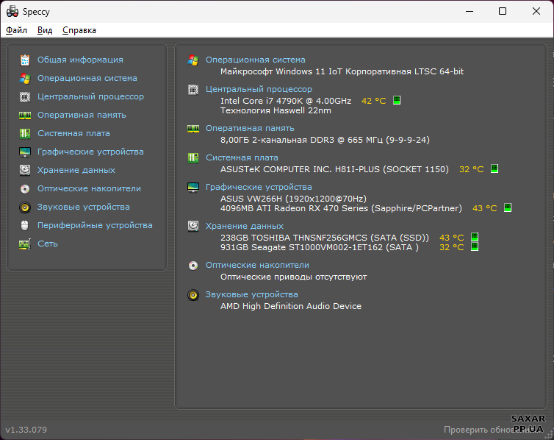Click the ASUSTeK H81I-PLUS motherboard text
The height and width of the screenshot is (440, 554).
[334, 169]
